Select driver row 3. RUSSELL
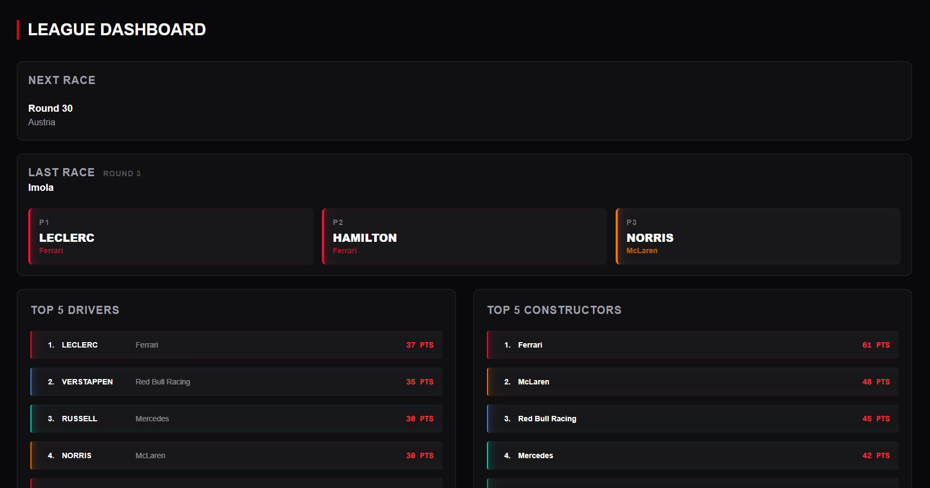This screenshot has height=488, width=930. click(237, 419)
